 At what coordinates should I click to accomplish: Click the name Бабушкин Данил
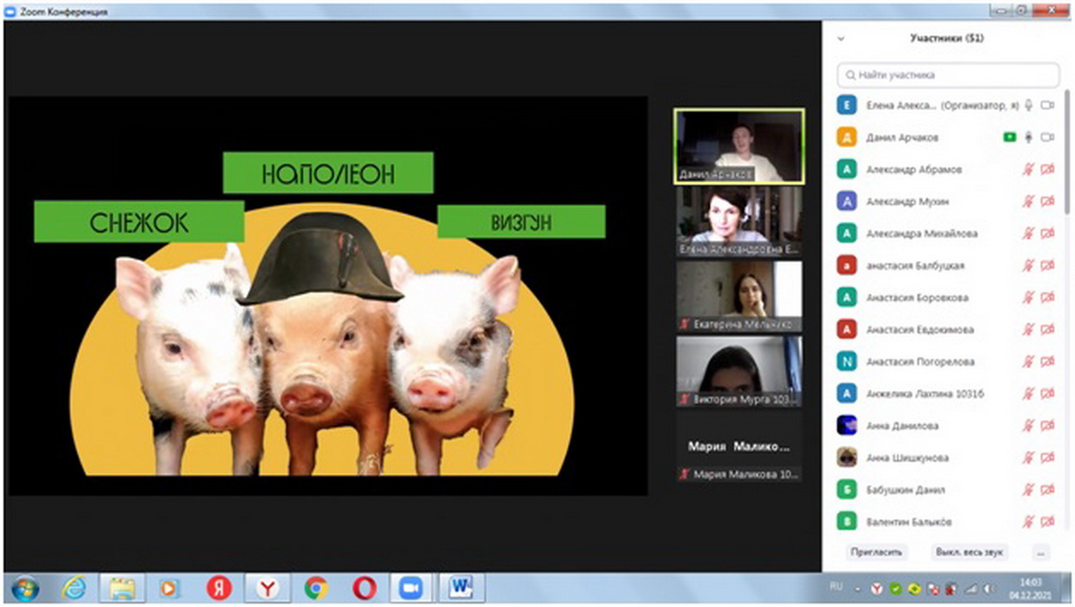[x=906, y=490]
